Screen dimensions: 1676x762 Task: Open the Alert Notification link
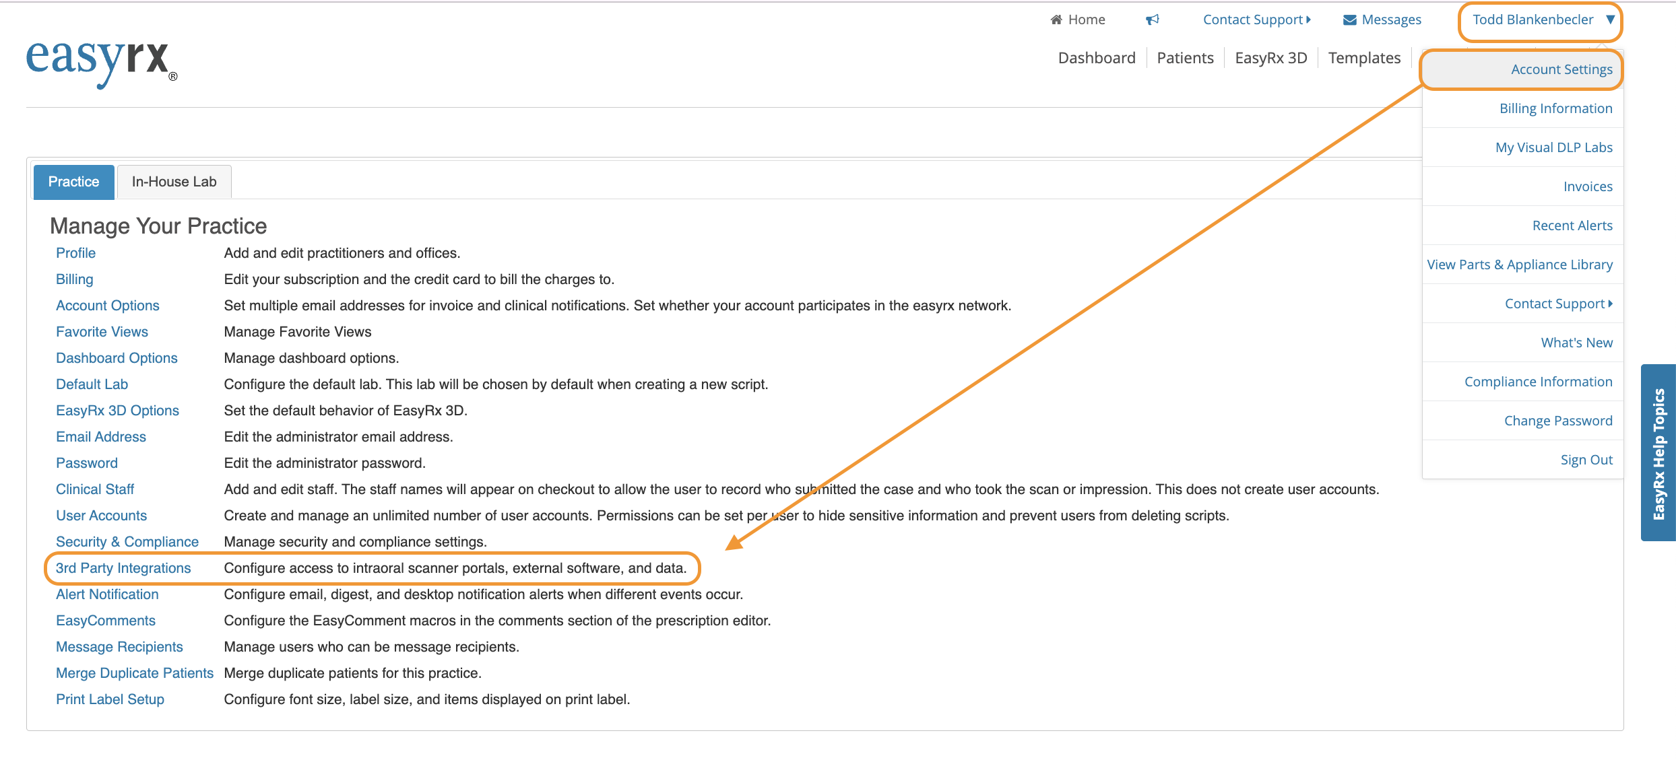107,594
